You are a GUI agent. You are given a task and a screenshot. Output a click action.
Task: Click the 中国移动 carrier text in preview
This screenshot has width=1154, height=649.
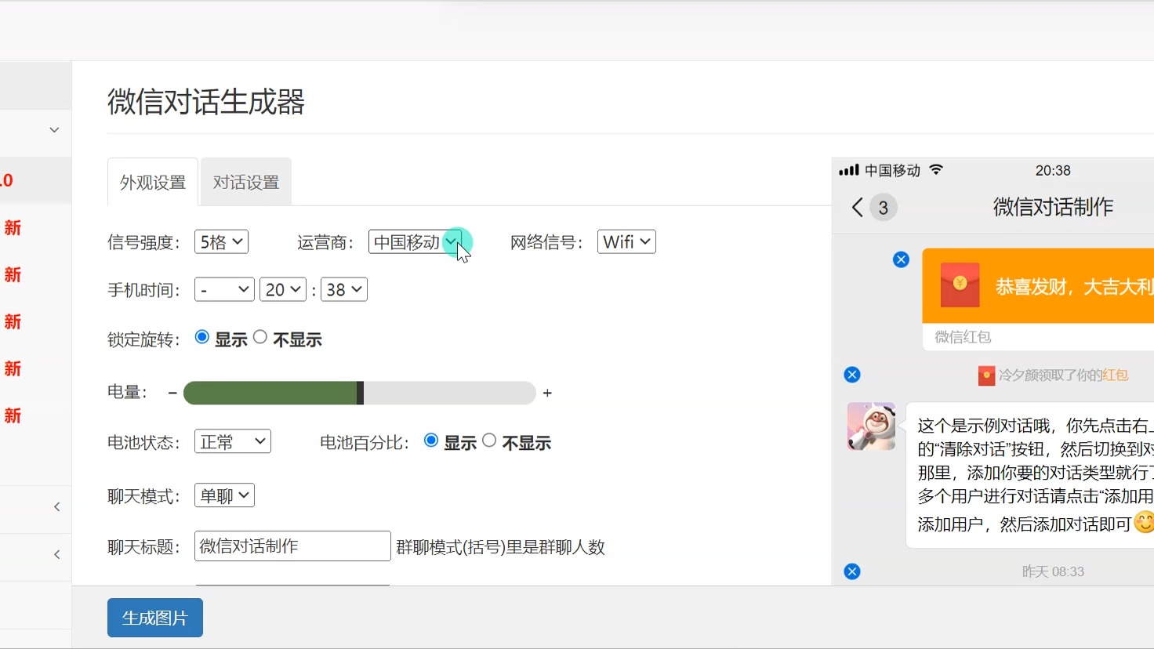(x=892, y=170)
